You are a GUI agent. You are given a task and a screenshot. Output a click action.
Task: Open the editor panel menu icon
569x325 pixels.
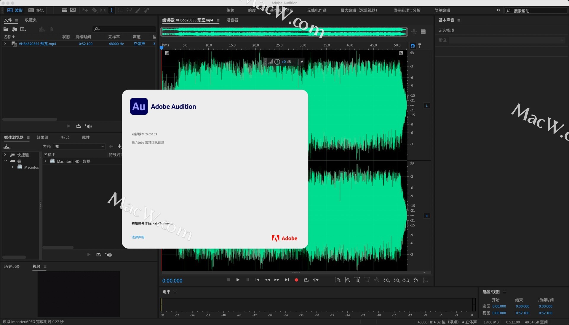(218, 20)
